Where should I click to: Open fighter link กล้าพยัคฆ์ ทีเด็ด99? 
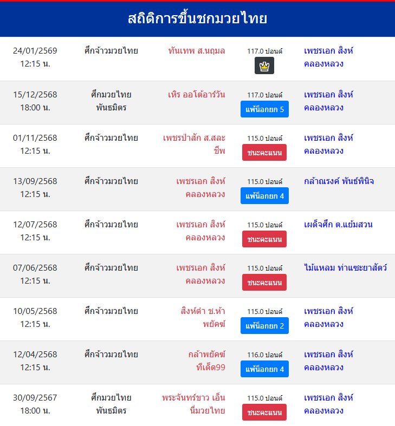pyautogui.click(x=206, y=361)
